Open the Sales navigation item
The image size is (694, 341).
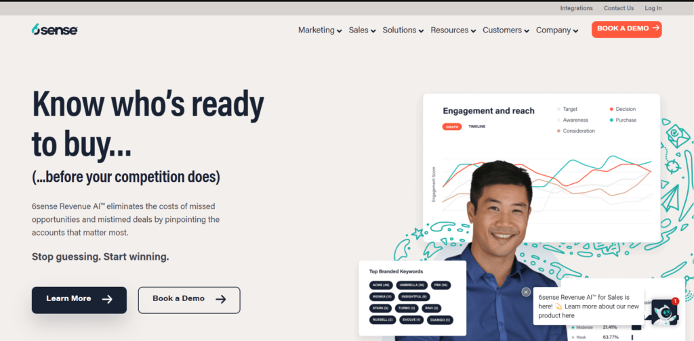point(359,30)
